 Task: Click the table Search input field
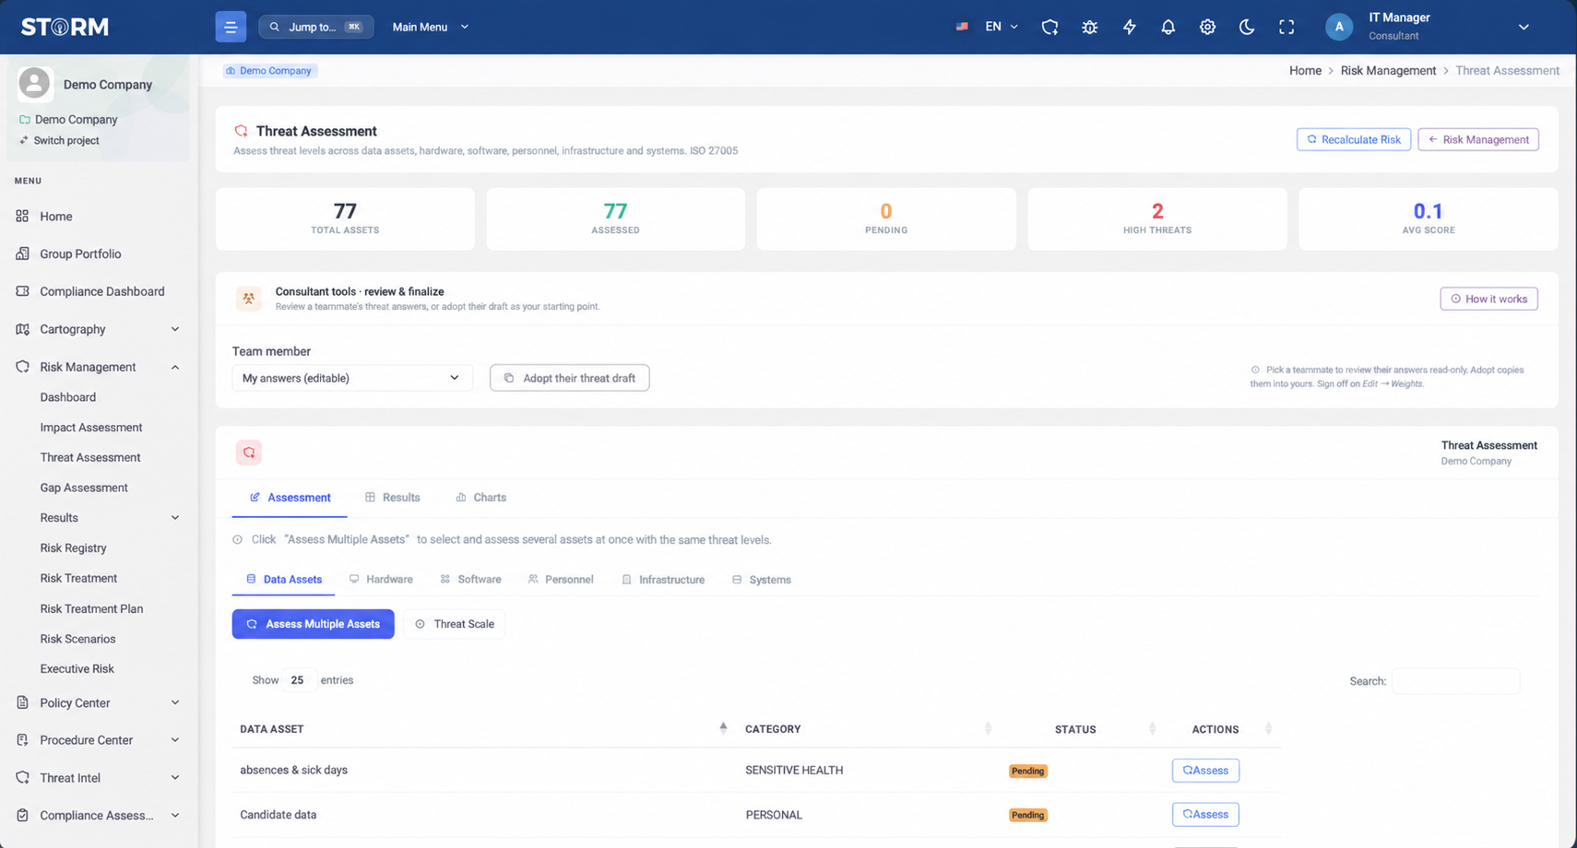[x=1455, y=681]
